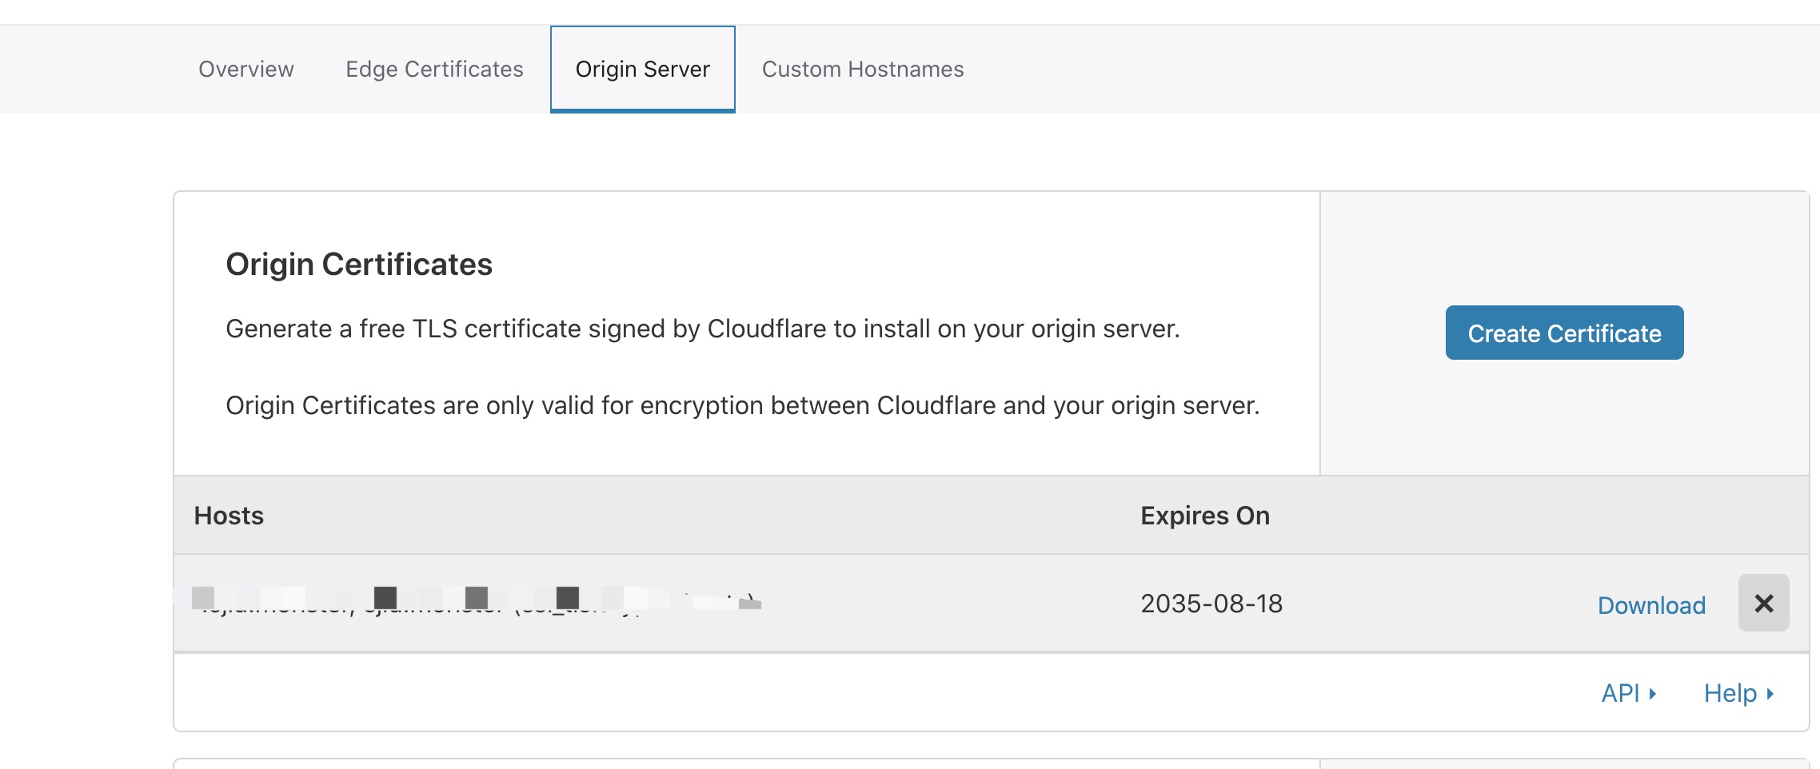Expand the API section link text
The width and height of the screenshot is (1820, 769).
(x=1620, y=693)
